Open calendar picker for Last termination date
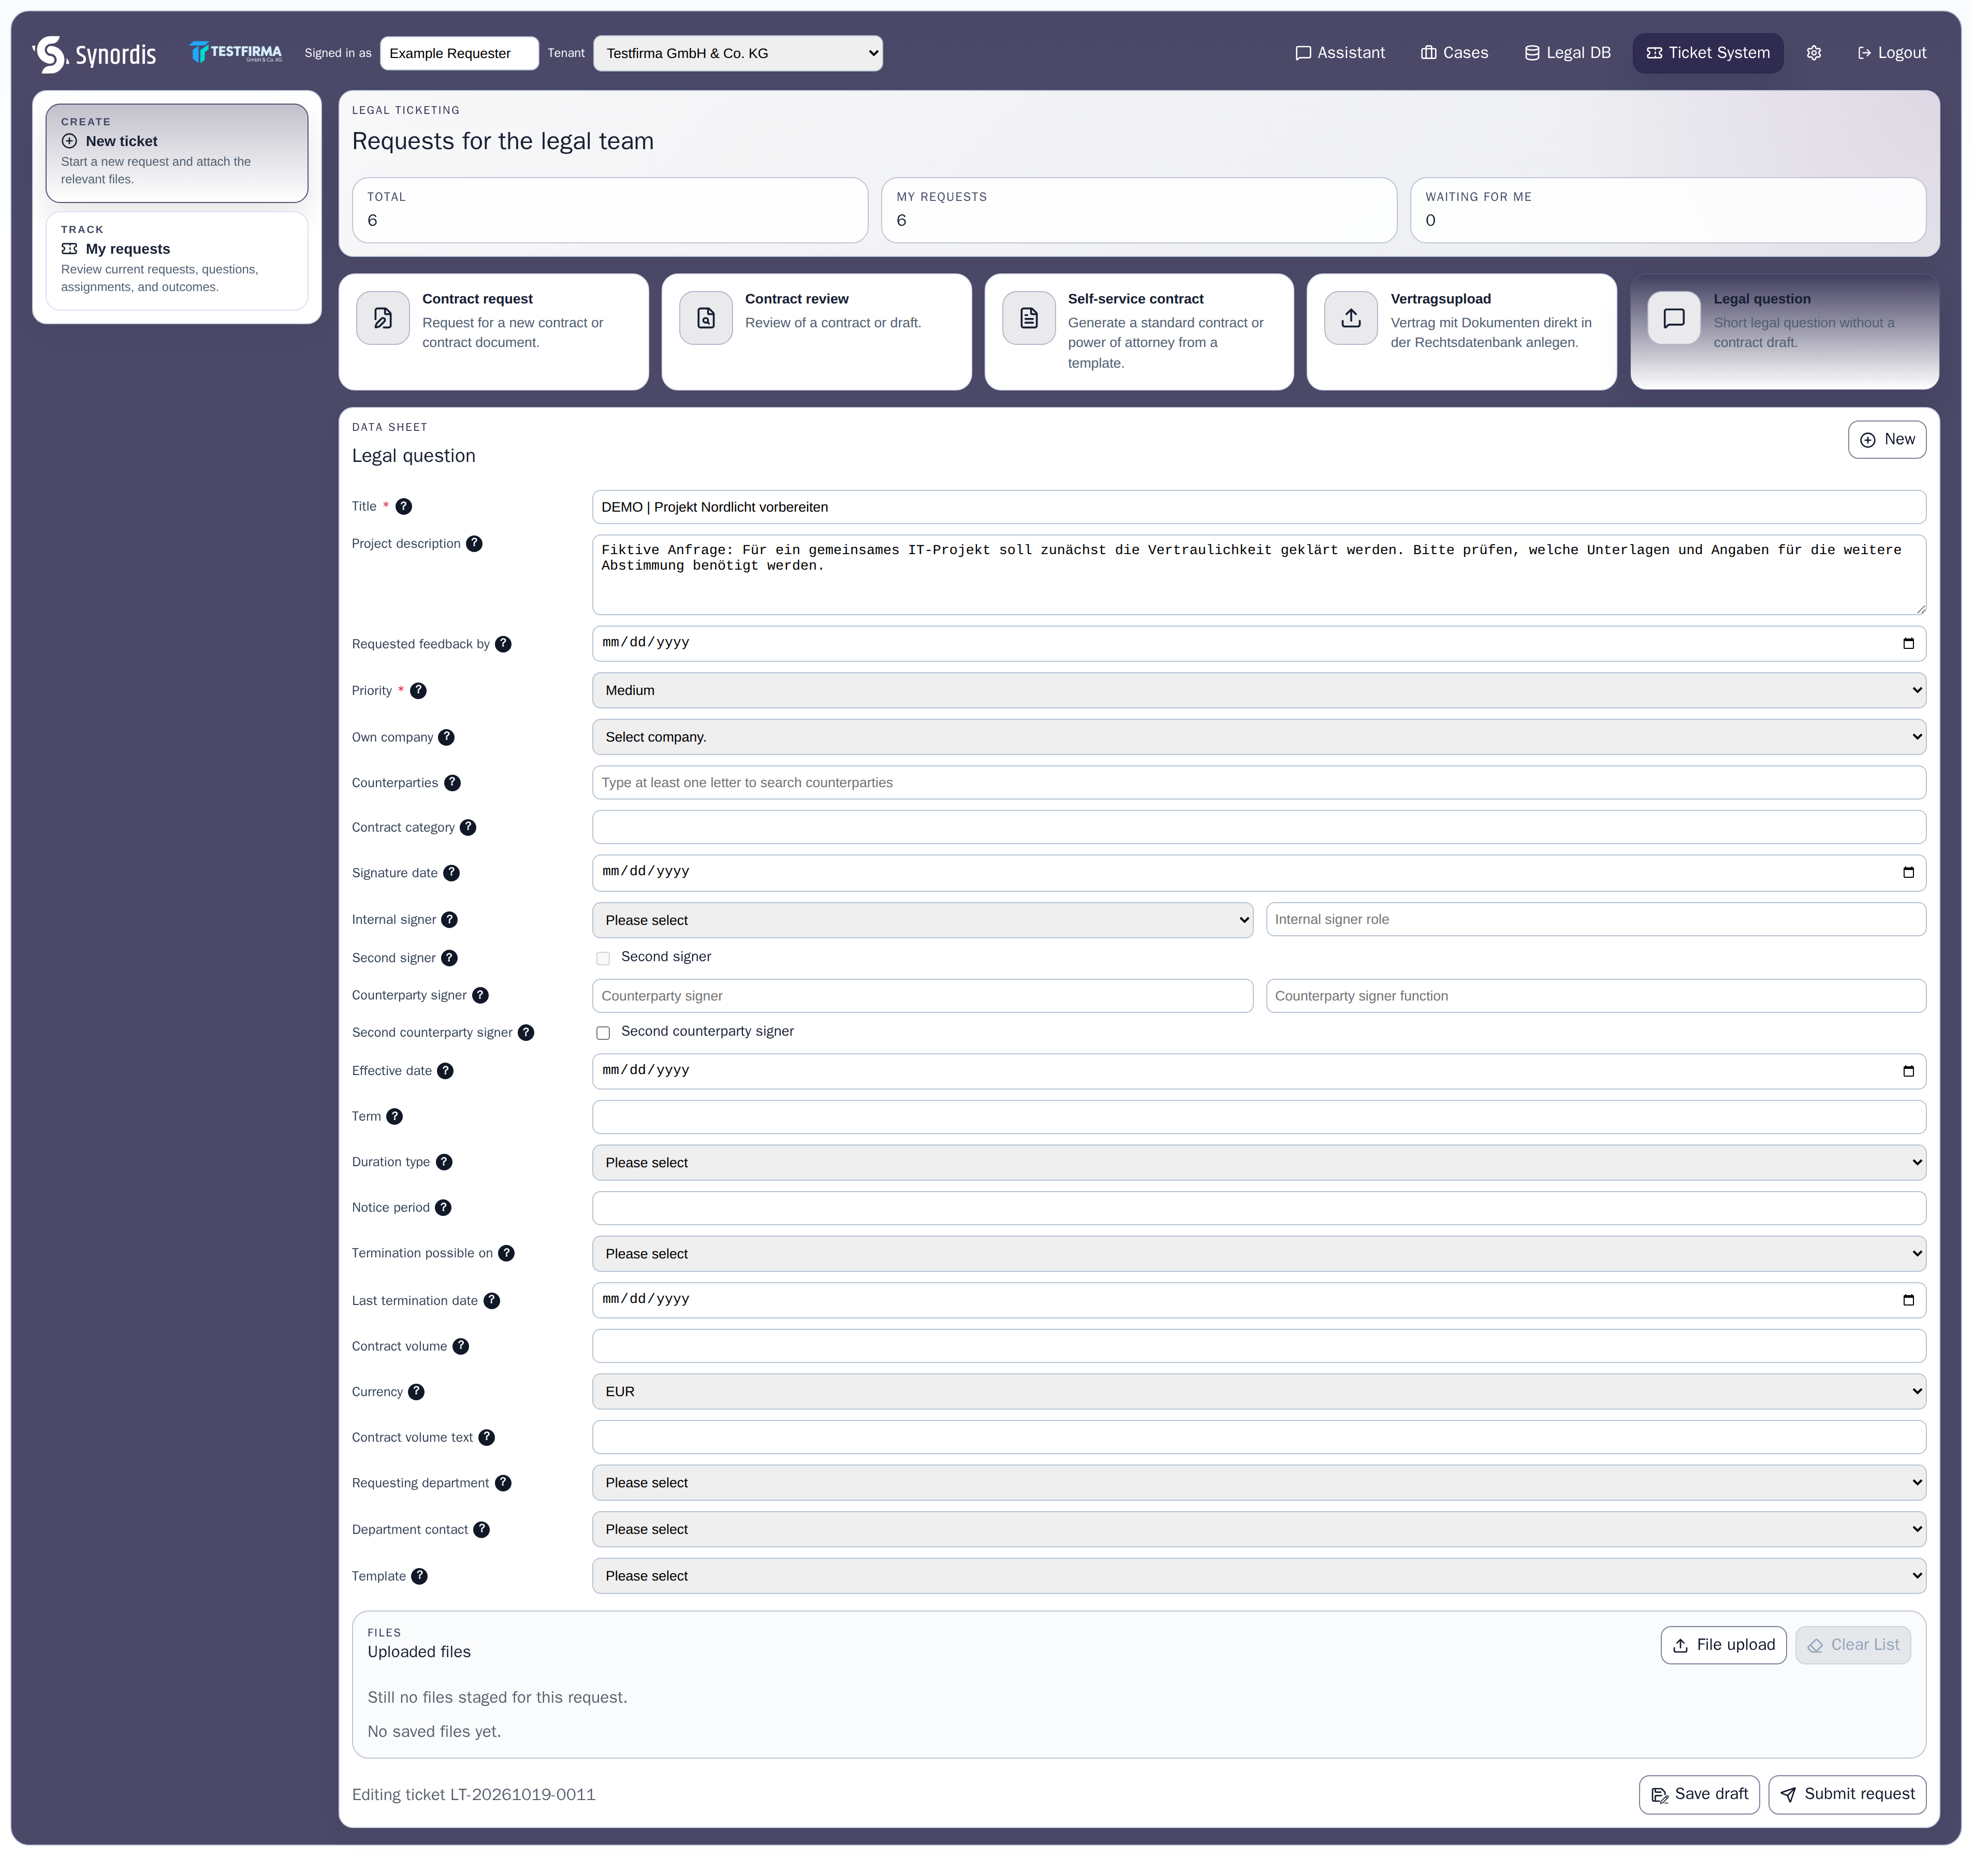1988x1856 pixels. point(1908,1300)
